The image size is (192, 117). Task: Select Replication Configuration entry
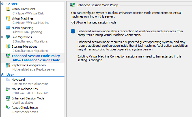point(29,65)
